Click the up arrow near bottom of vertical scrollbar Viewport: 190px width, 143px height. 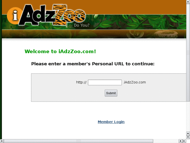(188, 133)
